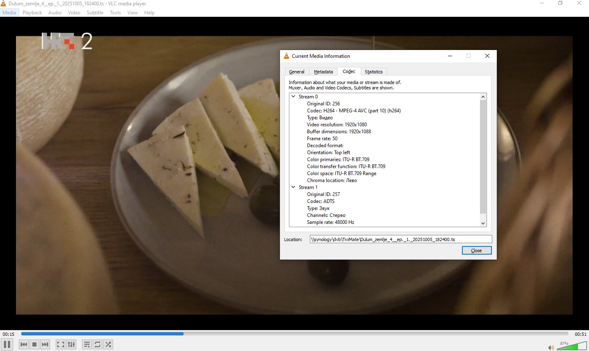Switch to the General tab
This screenshot has height=351, width=589.
pyautogui.click(x=297, y=72)
